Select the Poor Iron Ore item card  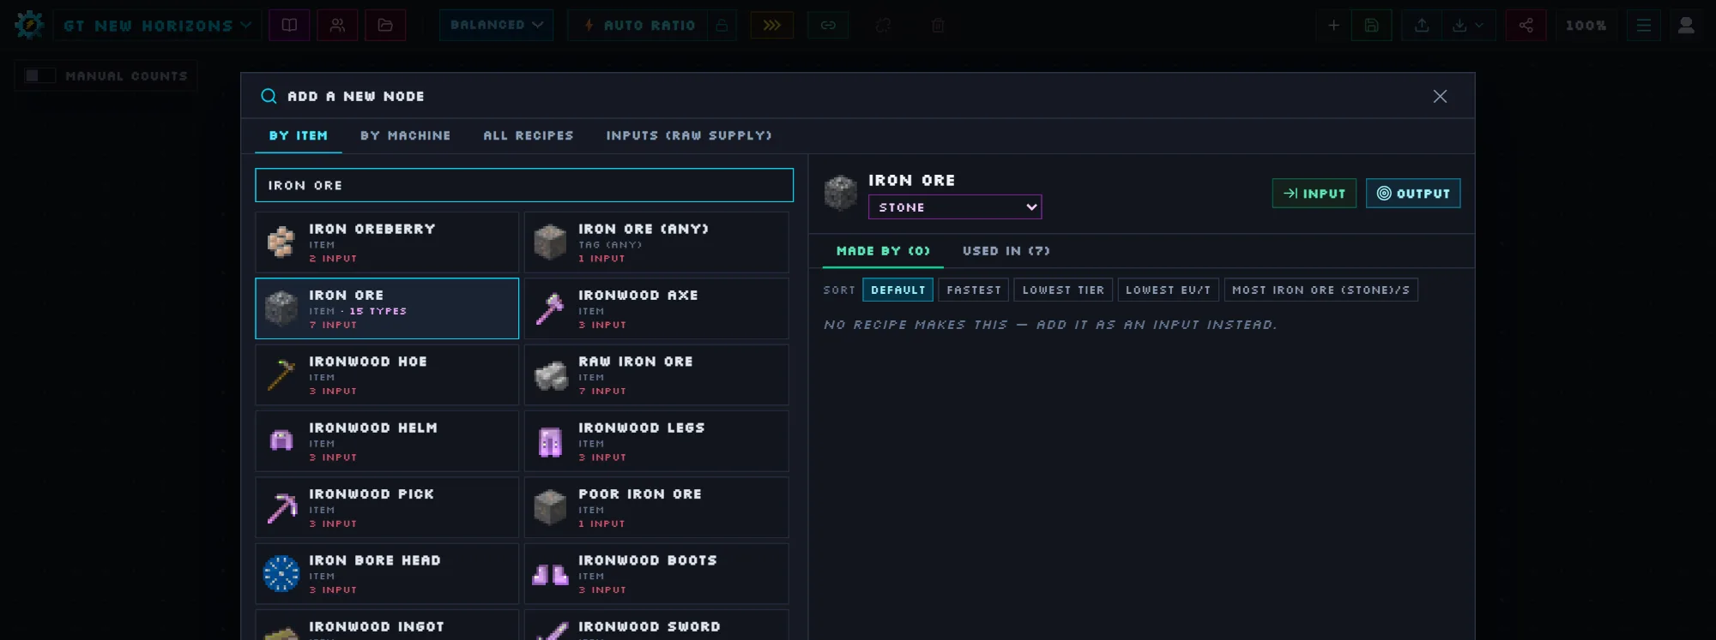(x=656, y=507)
